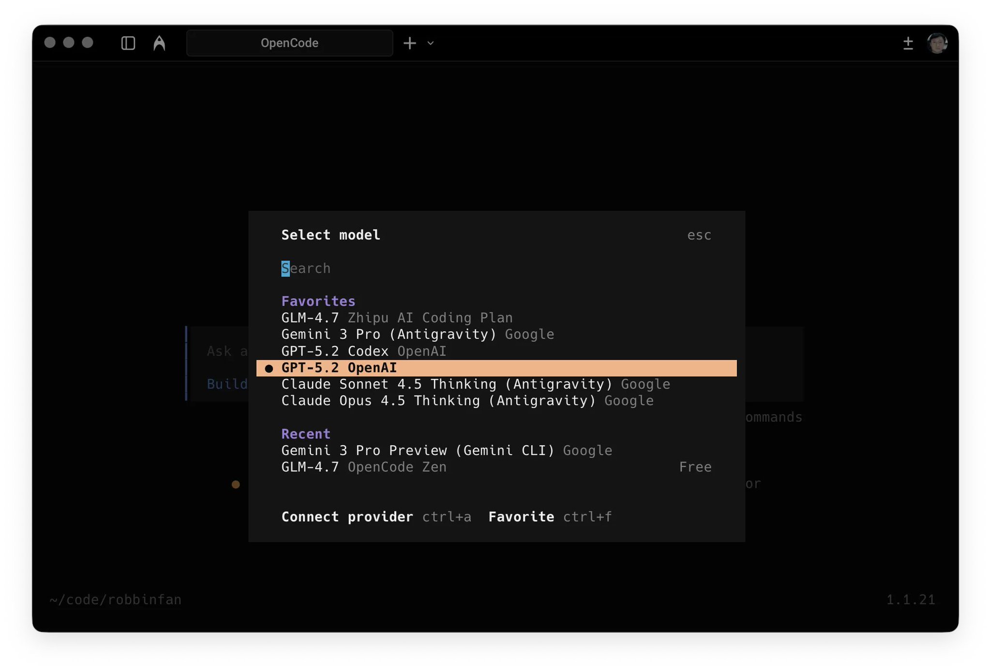Select GLM-4.7 Zhipu AI Coding Plan
991x672 pixels.
(x=397, y=318)
